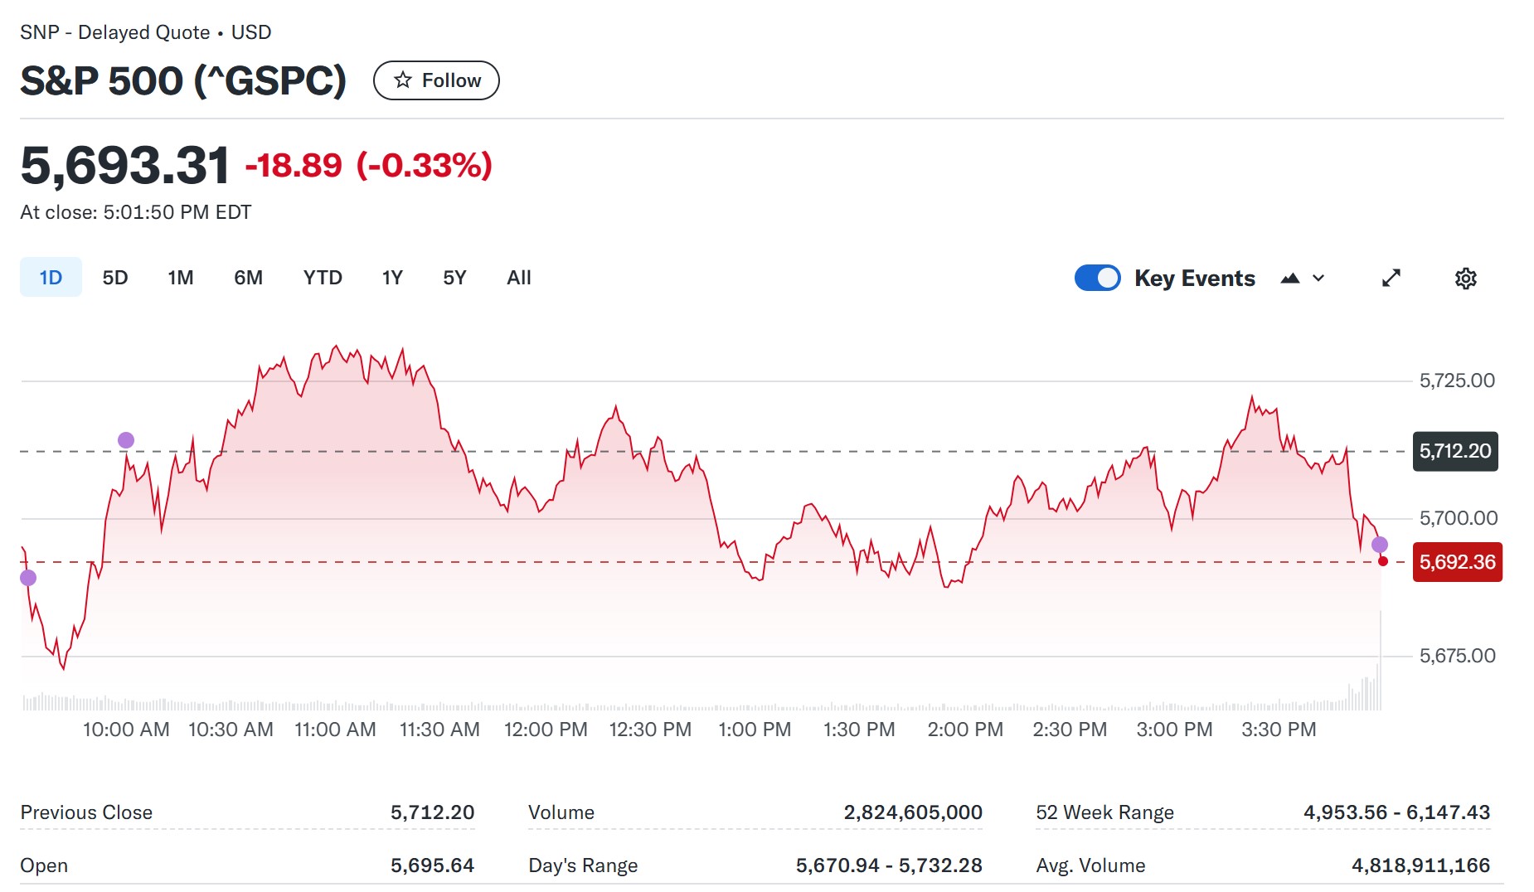Screen dimensions: 1534x892
Task: Click the red 5,692.36 current price label
Action: coord(1457,562)
